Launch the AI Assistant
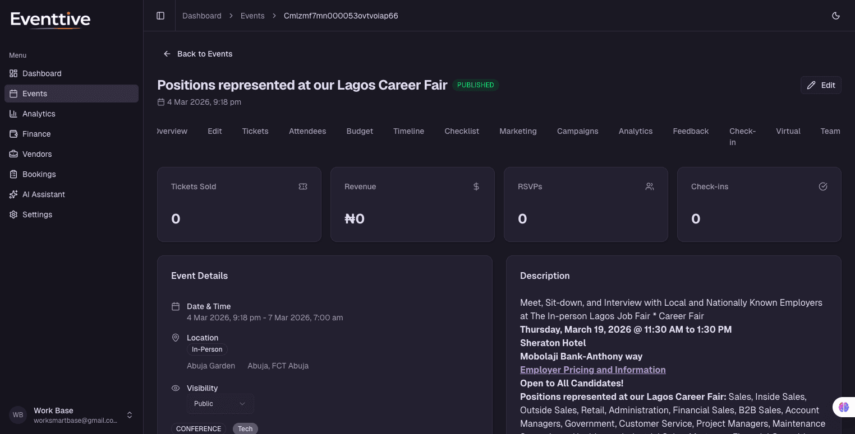 (x=44, y=194)
